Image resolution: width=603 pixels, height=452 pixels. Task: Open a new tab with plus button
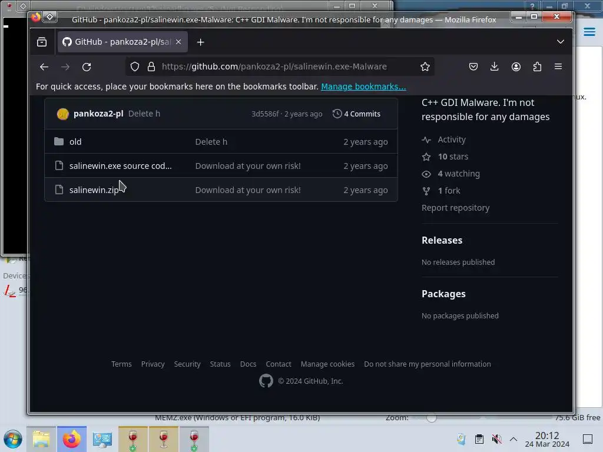pyautogui.click(x=200, y=42)
